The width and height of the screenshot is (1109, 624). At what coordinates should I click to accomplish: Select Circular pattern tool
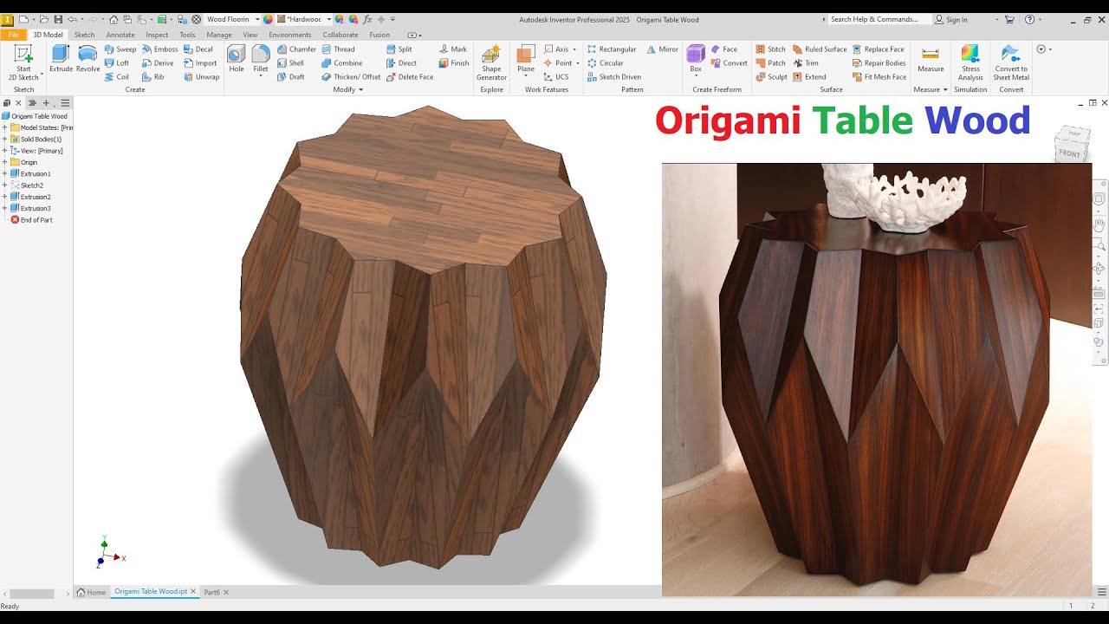point(606,63)
